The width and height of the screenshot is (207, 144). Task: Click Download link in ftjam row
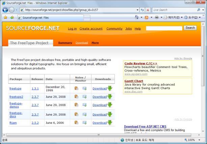[100, 123]
